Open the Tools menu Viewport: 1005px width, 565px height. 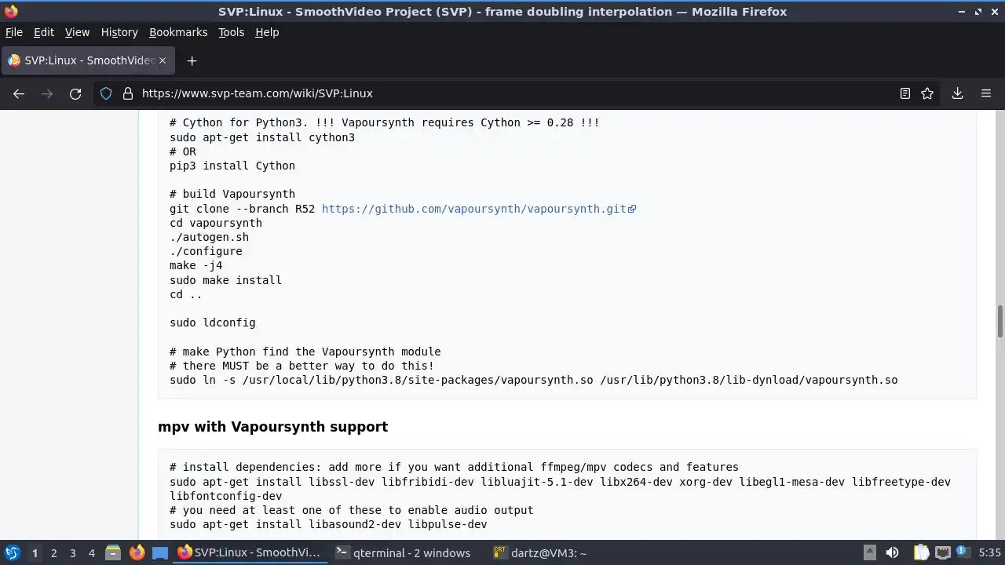pyautogui.click(x=232, y=32)
